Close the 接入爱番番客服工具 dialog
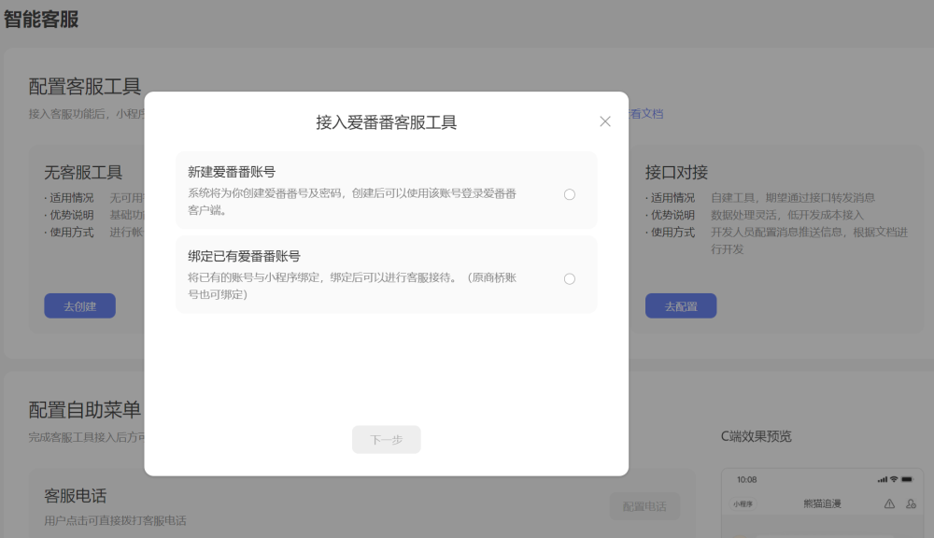The image size is (934, 538). coord(604,121)
